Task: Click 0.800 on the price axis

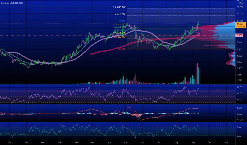Action: [x=240, y=69]
